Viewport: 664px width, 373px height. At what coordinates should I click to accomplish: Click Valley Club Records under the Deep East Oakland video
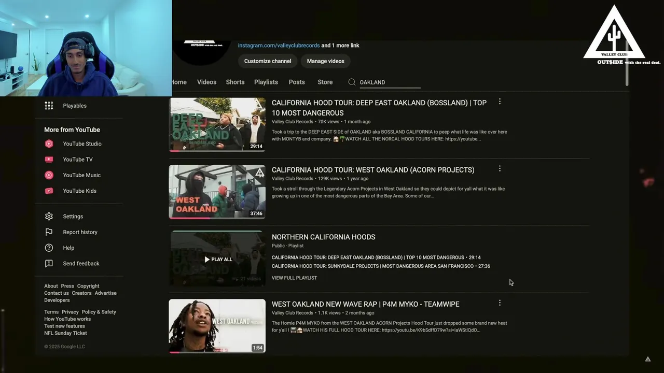click(x=293, y=122)
